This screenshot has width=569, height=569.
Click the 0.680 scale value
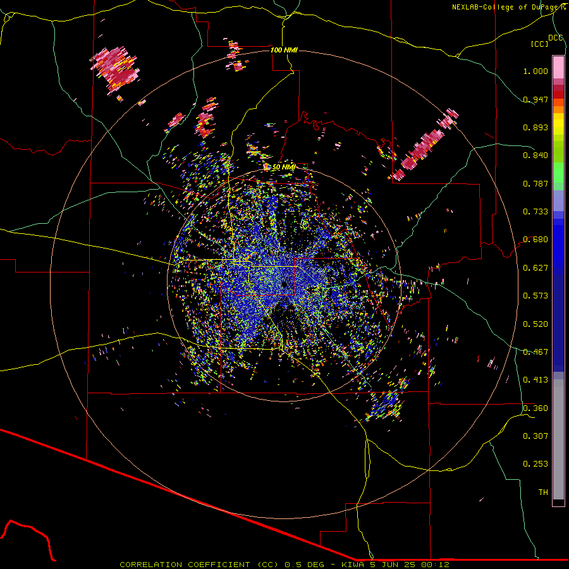535,240
